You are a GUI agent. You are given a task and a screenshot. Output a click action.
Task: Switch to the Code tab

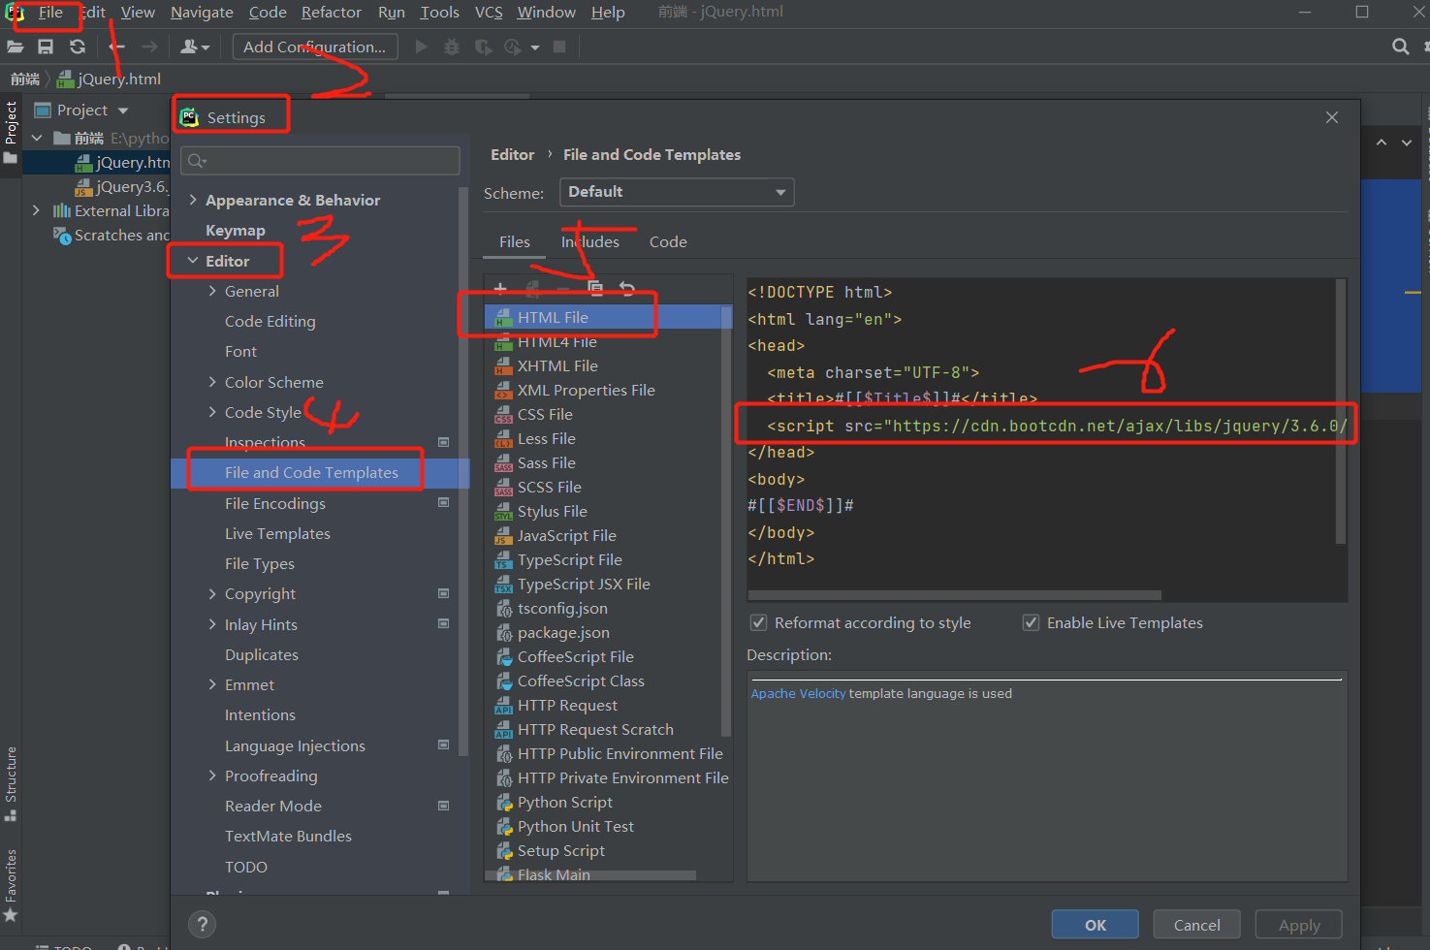click(x=668, y=242)
